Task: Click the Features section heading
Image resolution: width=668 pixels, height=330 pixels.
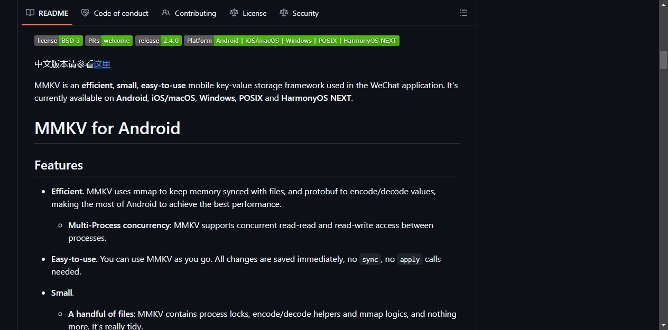Action: pyautogui.click(x=59, y=165)
